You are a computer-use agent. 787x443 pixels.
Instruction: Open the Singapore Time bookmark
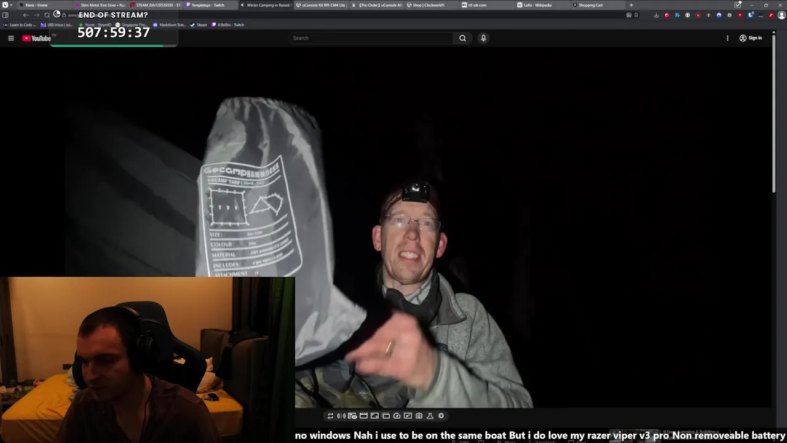132,25
